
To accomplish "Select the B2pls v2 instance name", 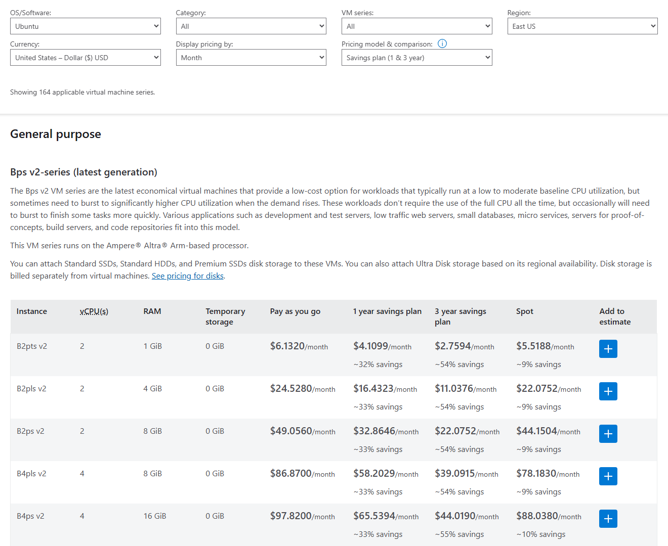I will pos(31,389).
